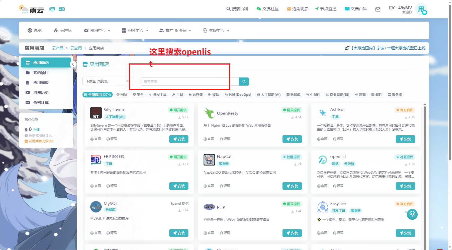Open the 下载量 (高到低) sort dropdown
452x250 pixels.
pyautogui.click(x=107, y=81)
